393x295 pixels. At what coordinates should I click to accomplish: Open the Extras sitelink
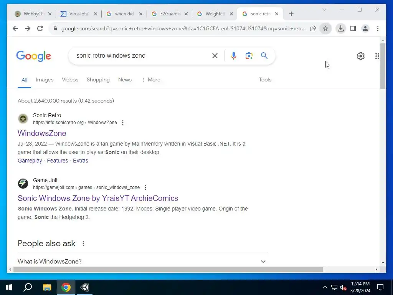click(x=81, y=161)
